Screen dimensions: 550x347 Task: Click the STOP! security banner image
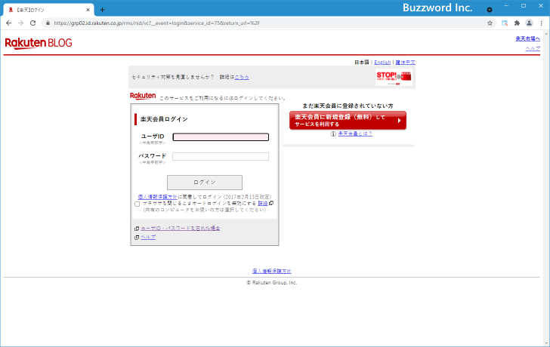(394, 77)
